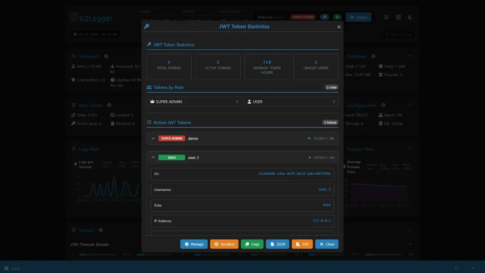Screen dimensions: 485x273
Task: Click the Manage button
Action: click(194, 244)
